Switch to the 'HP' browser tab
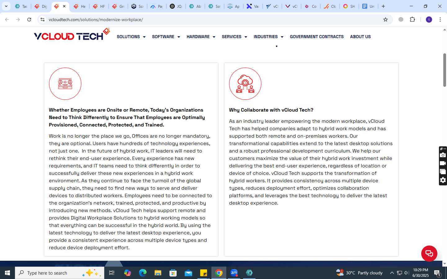 99,6
